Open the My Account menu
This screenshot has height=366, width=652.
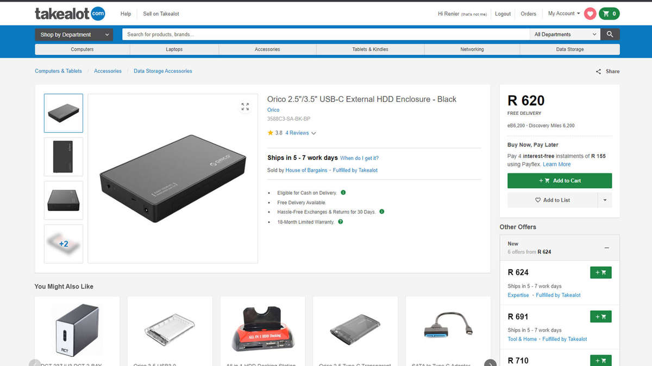click(x=564, y=14)
